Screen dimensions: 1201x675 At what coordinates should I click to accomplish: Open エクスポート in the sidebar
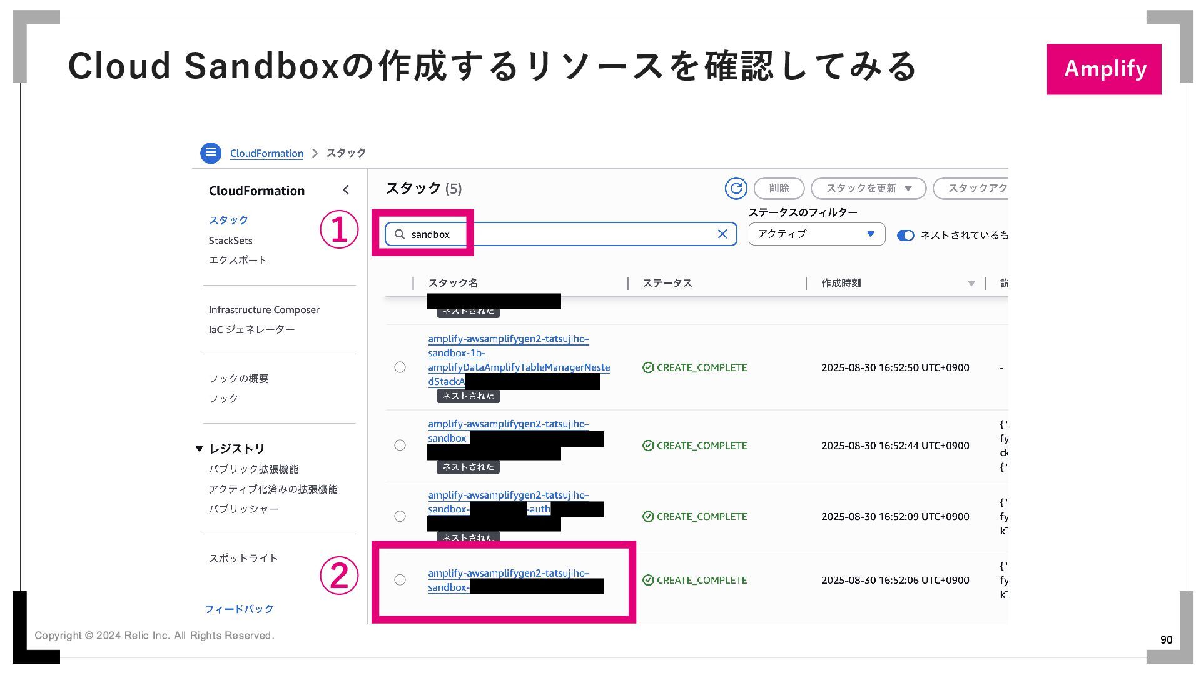(x=238, y=260)
